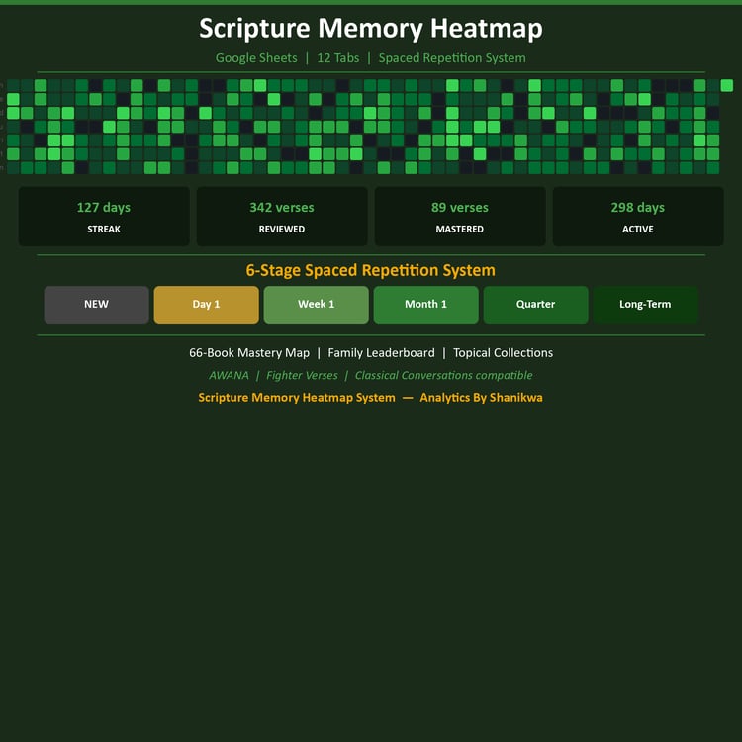Click the 127 days STREAK card
The width and height of the screenshot is (742, 742).
point(104,217)
